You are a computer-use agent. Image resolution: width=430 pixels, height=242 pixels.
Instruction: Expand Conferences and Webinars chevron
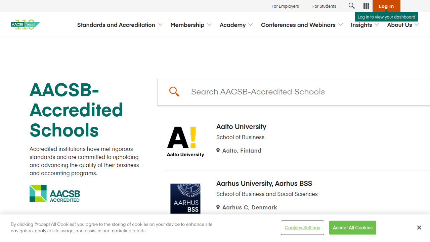coord(340,25)
